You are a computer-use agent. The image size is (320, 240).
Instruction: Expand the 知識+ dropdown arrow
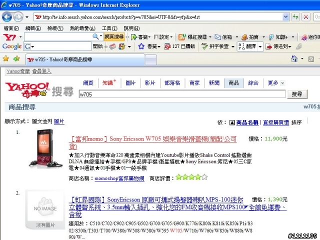(x=293, y=37)
